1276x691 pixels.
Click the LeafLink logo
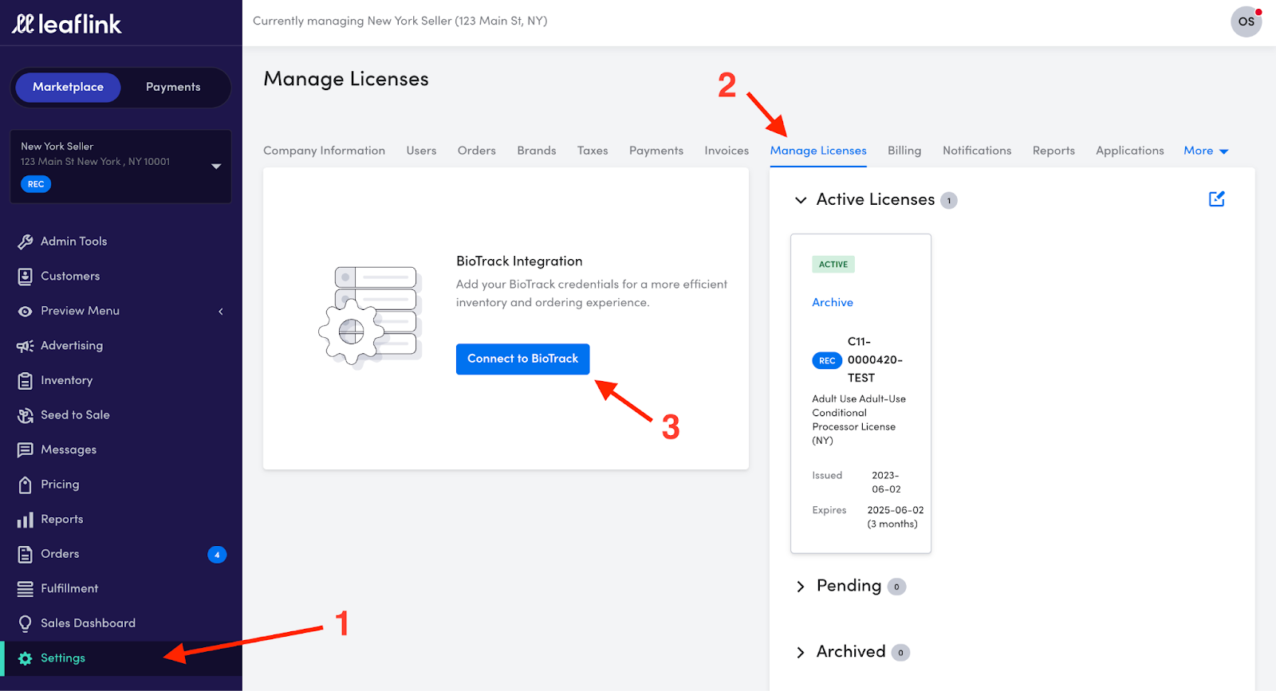pos(66,24)
